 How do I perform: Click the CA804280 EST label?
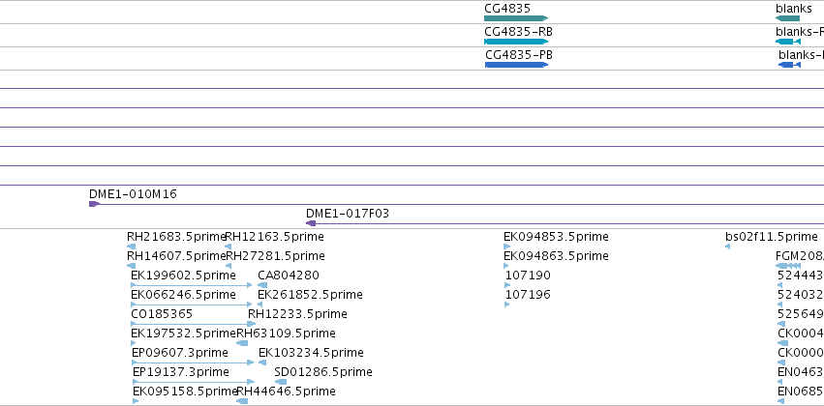[x=288, y=275]
